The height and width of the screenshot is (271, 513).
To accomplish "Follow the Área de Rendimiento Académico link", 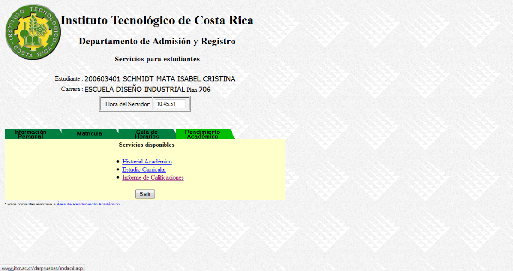I will pos(88,204).
